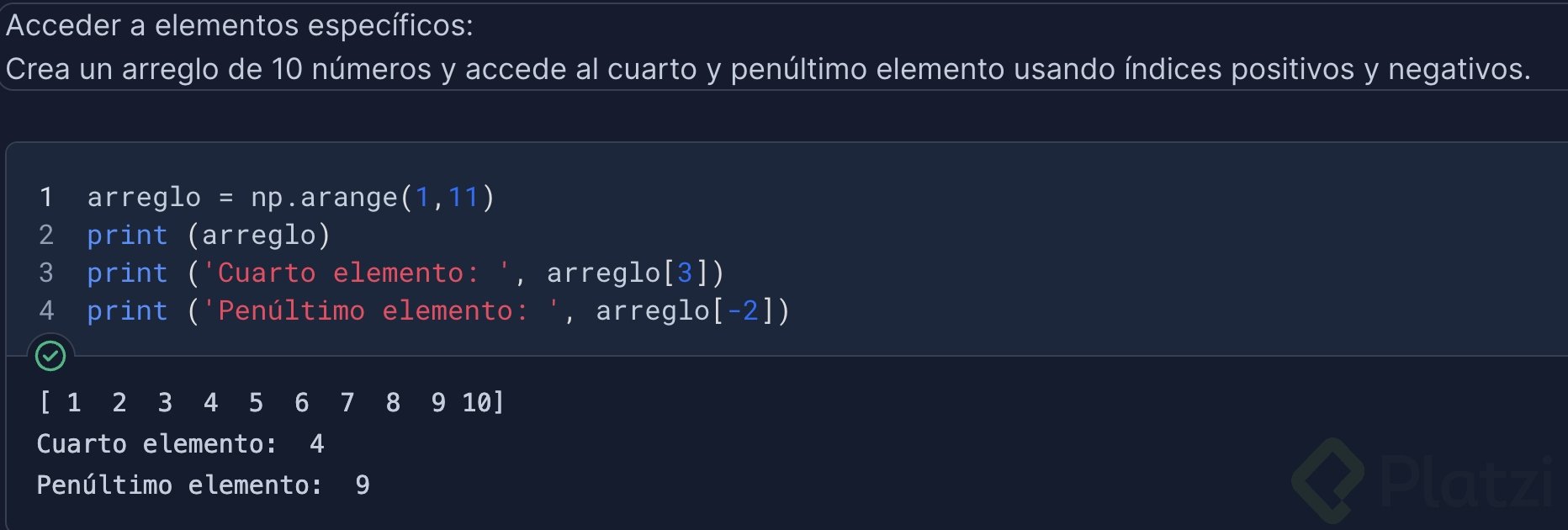This screenshot has width=1568, height=530.
Task: Click the print keyword on line 4
Action: 127,311
